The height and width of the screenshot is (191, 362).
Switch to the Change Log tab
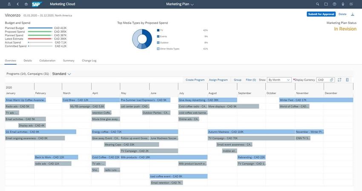tap(89, 61)
